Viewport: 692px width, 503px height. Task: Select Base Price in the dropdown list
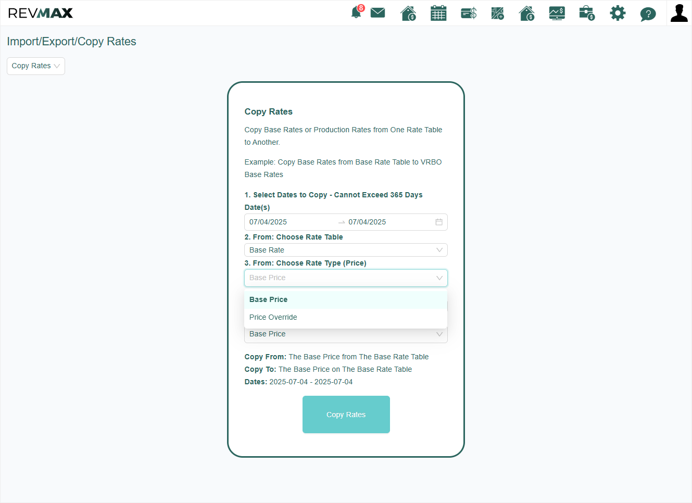pos(346,299)
